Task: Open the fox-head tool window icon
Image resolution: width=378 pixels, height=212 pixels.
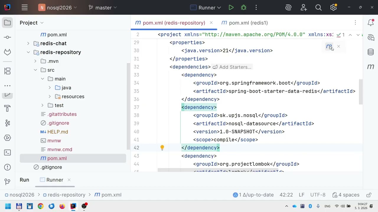Action: [x=7, y=52]
